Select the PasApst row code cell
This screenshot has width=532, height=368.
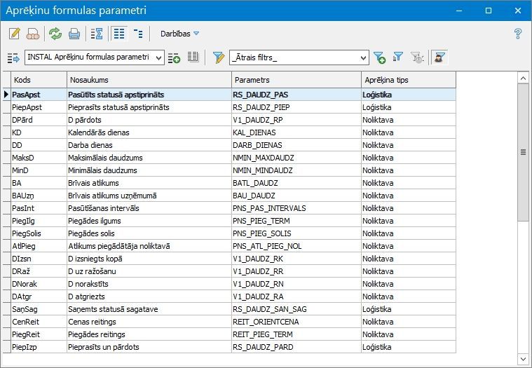[x=39, y=95]
